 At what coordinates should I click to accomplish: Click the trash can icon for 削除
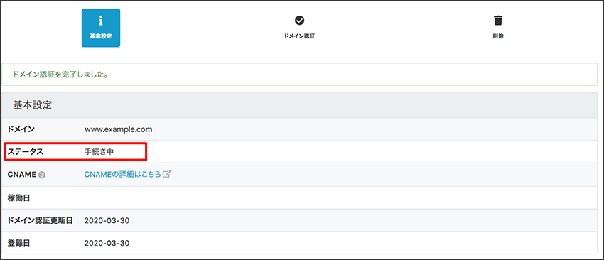[498, 21]
